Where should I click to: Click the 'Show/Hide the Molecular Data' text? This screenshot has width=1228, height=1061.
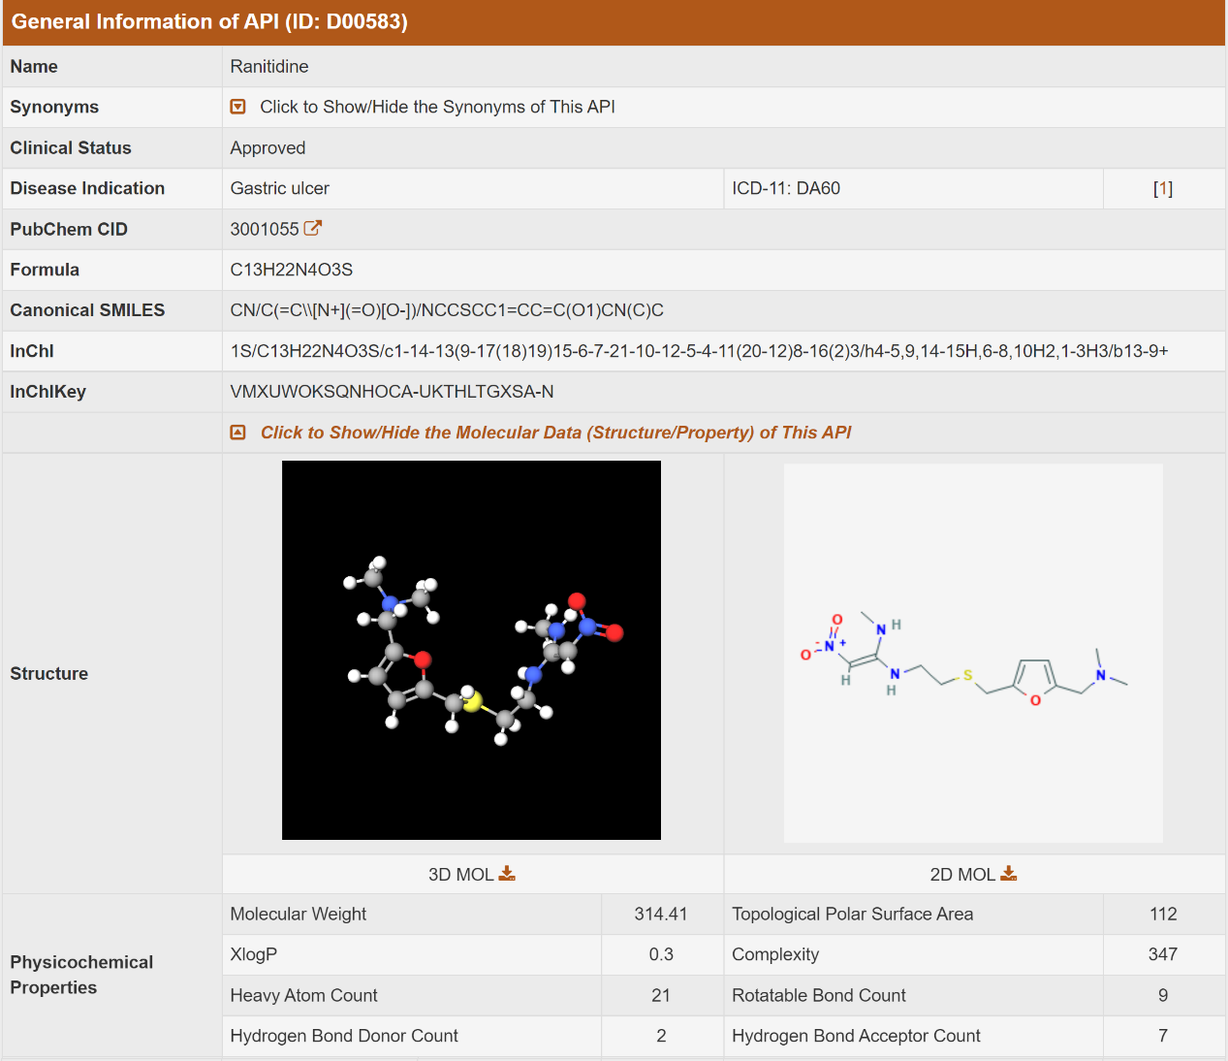click(555, 433)
